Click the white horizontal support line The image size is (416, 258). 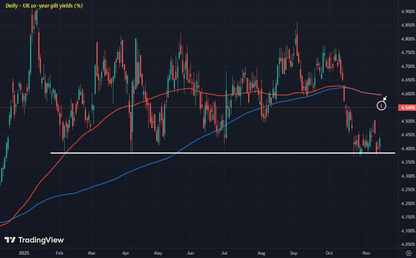coord(222,153)
